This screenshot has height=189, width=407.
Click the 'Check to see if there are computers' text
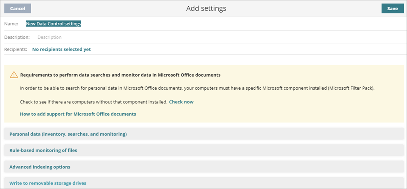(93, 102)
